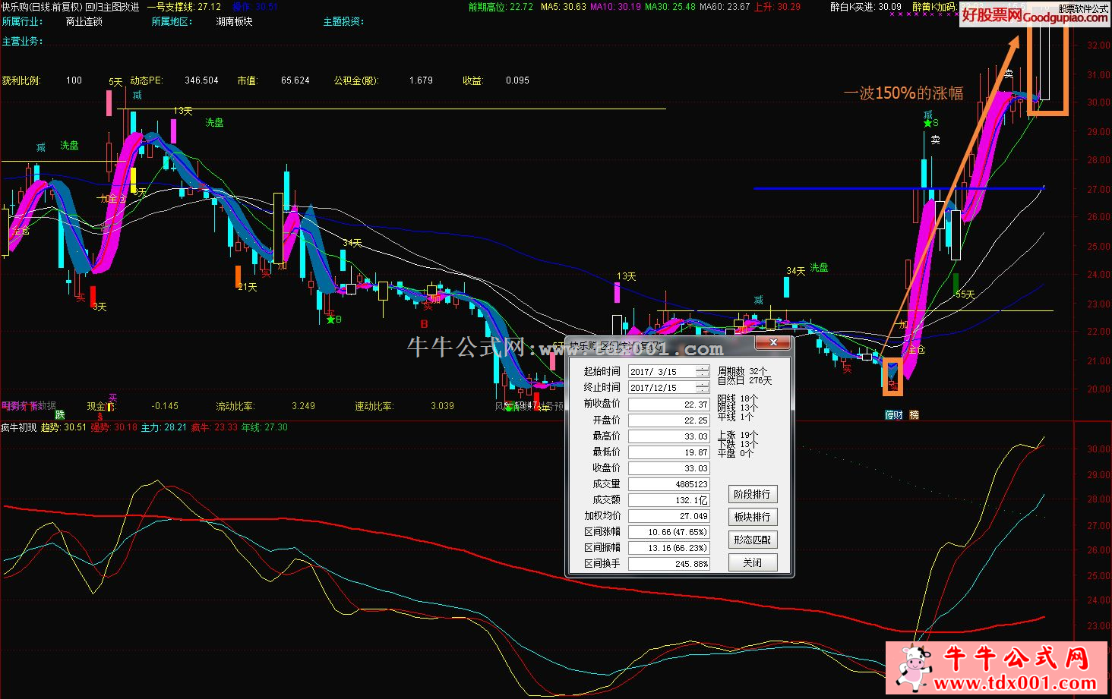Click the 板块排行 button

pyautogui.click(x=752, y=517)
